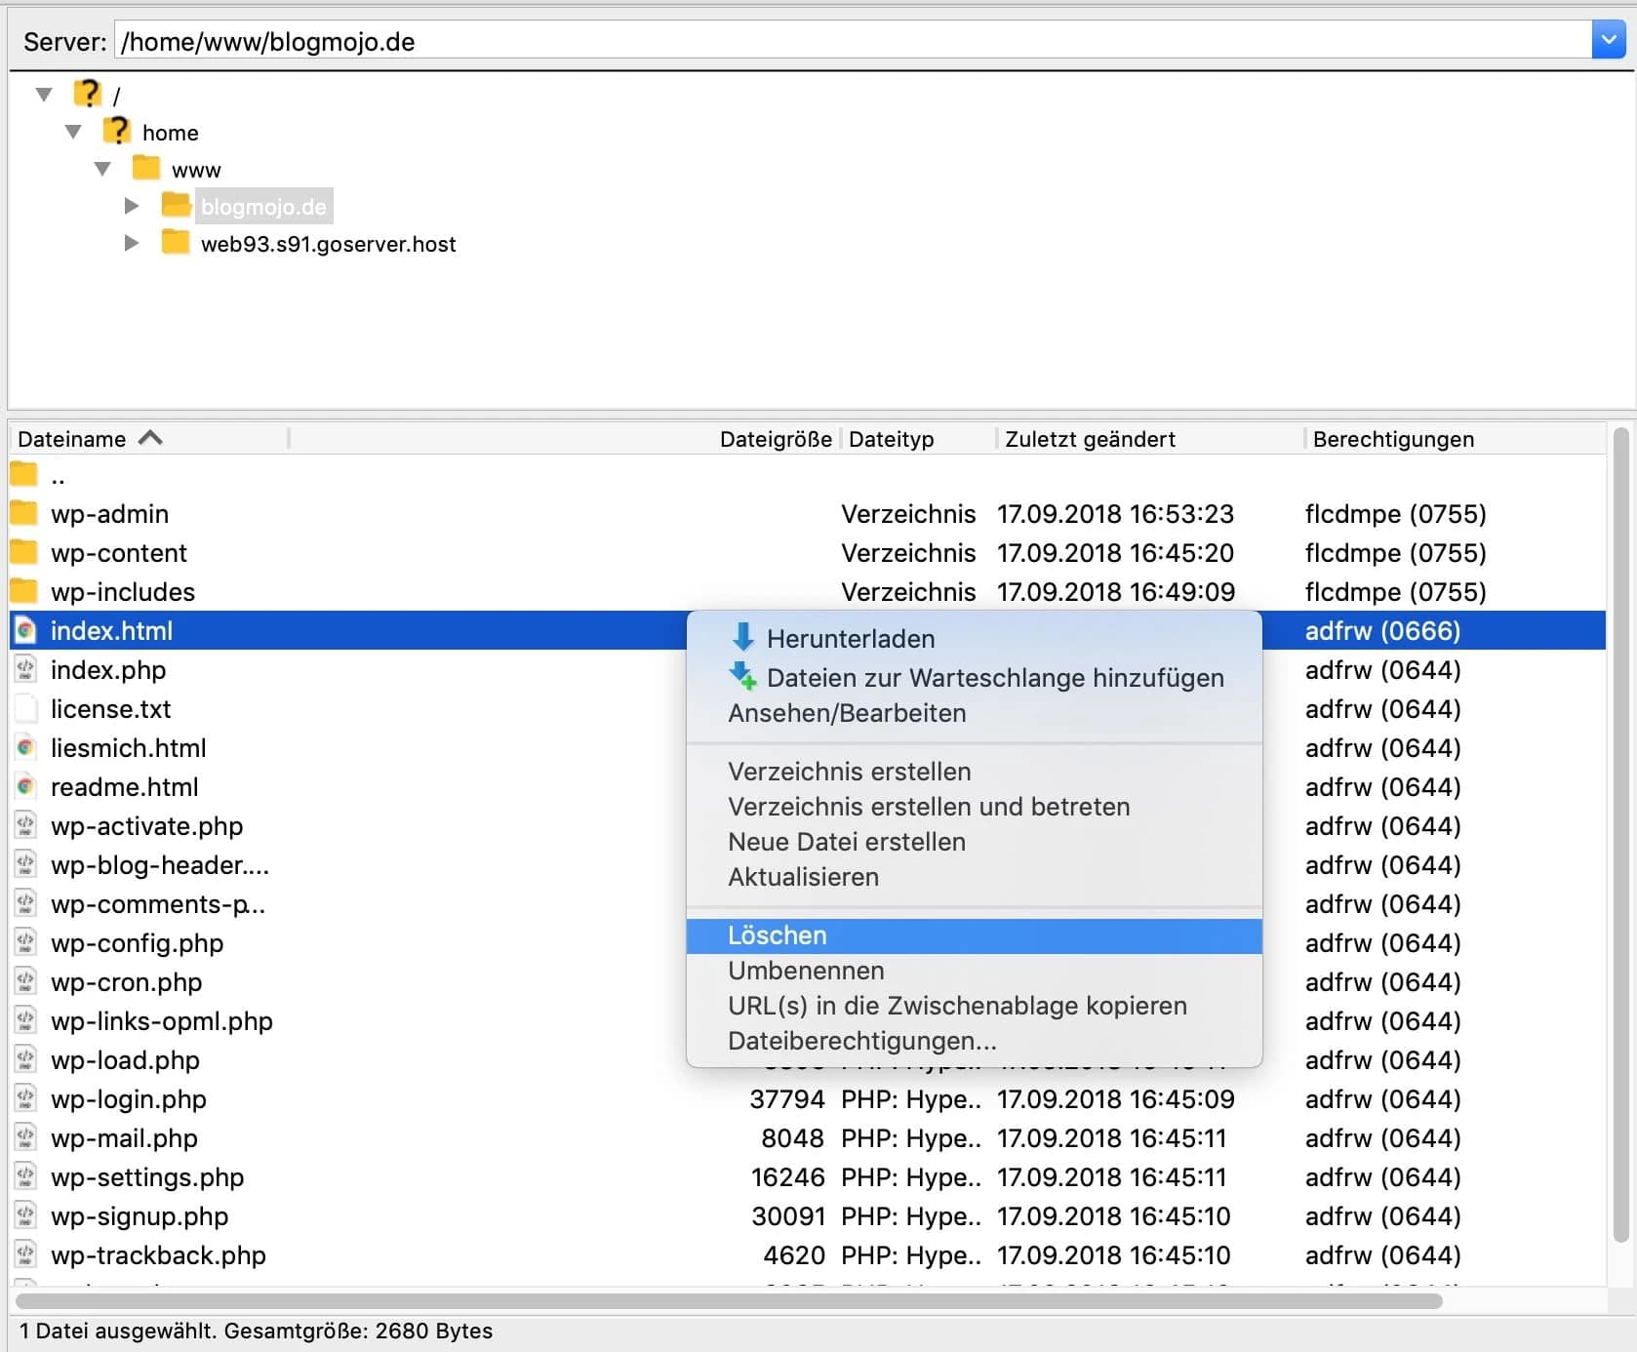Choose Umbenennen in the context menu
This screenshot has width=1637, height=1352.
click(804, 970)
